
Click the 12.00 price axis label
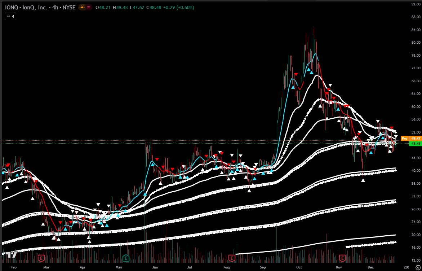tap(415, 260)
